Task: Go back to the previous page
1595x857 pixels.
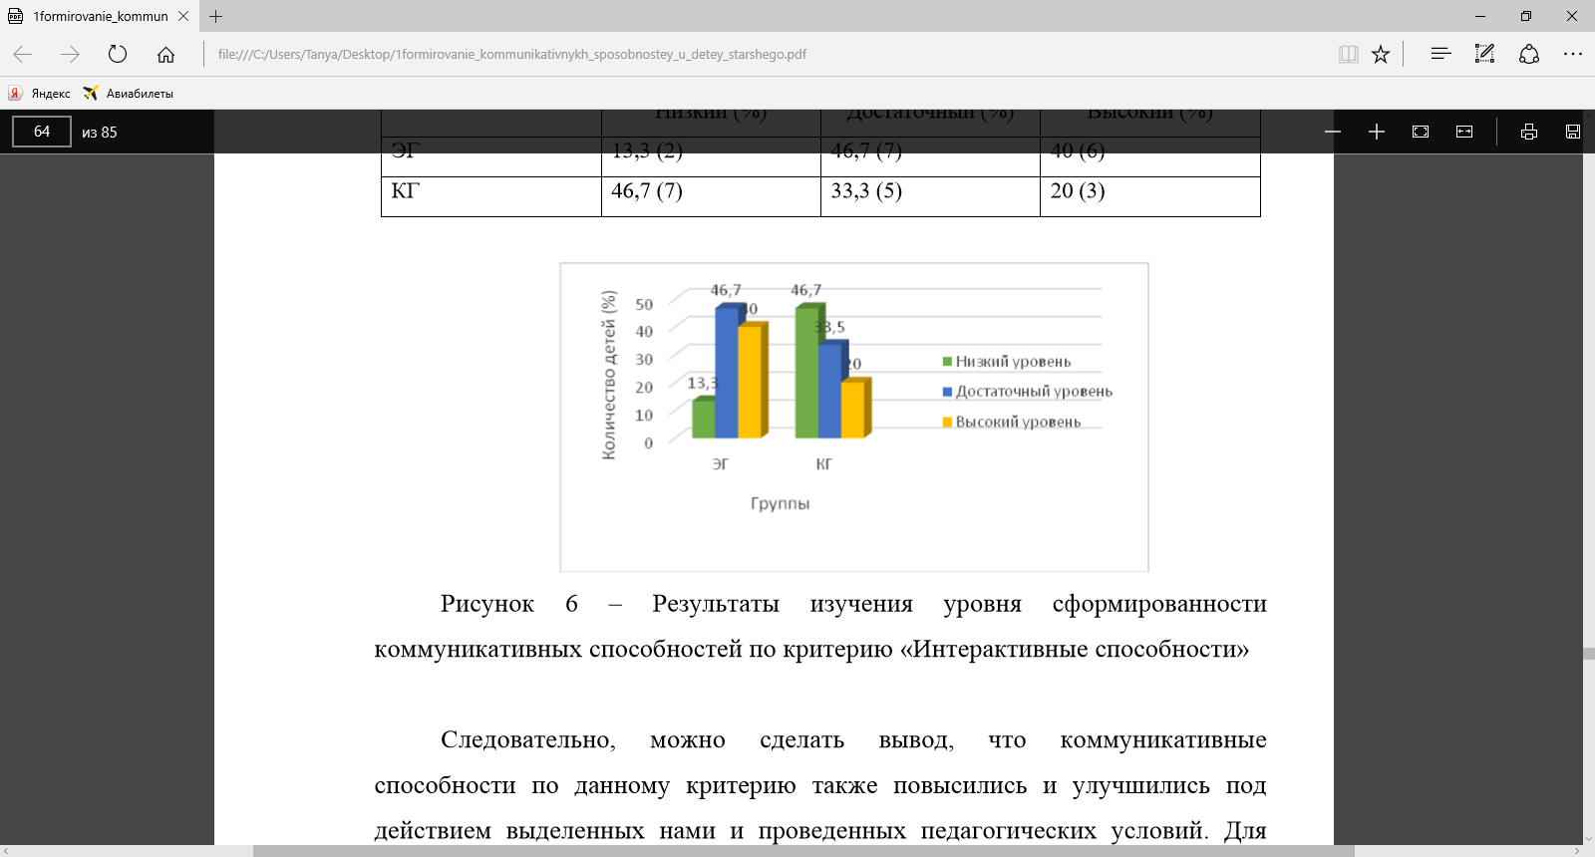Action: point(23,54)
